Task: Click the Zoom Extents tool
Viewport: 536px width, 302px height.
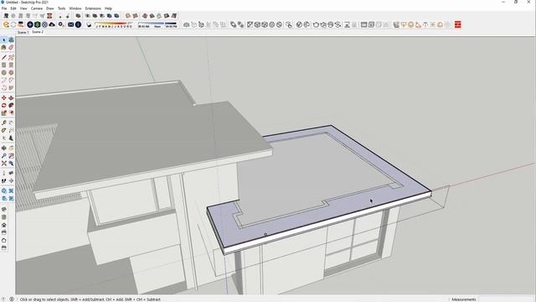Action: coord(3,164)
